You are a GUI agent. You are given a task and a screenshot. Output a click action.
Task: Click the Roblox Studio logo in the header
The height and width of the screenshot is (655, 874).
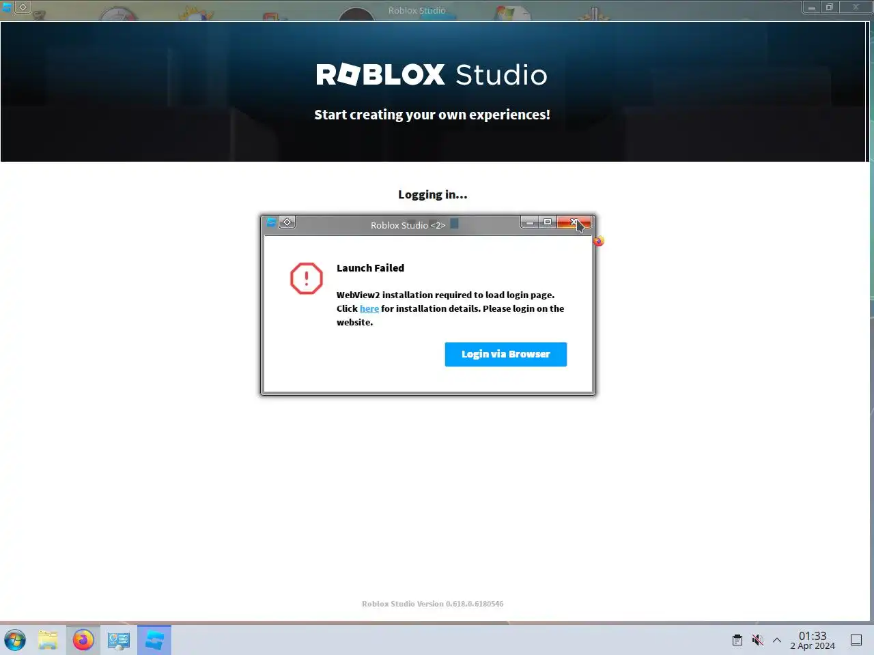pos(432,74)
